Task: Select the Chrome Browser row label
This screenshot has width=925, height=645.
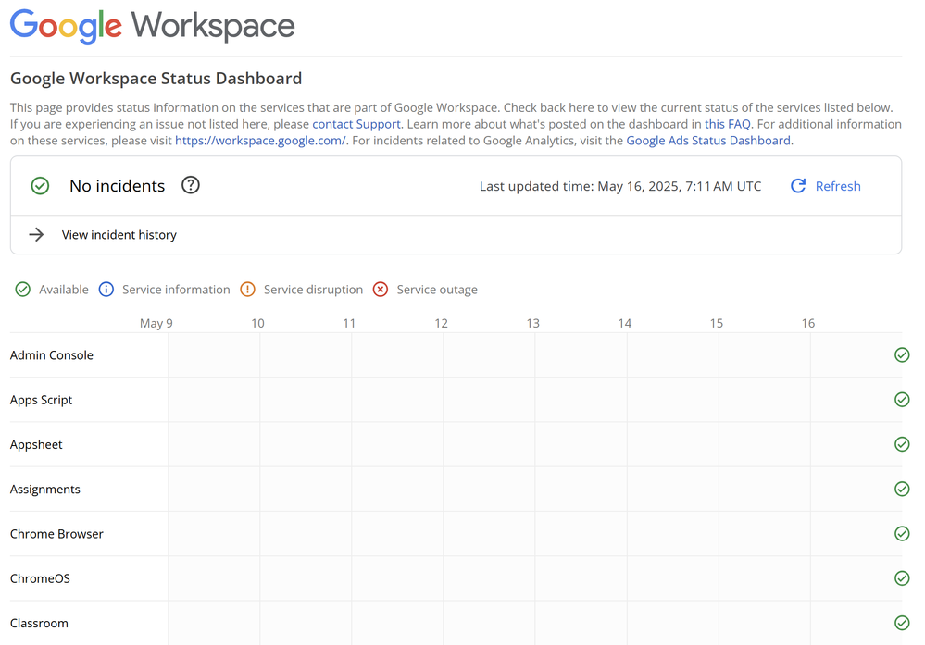Action: pyautogui.click(x=56, y=534)
